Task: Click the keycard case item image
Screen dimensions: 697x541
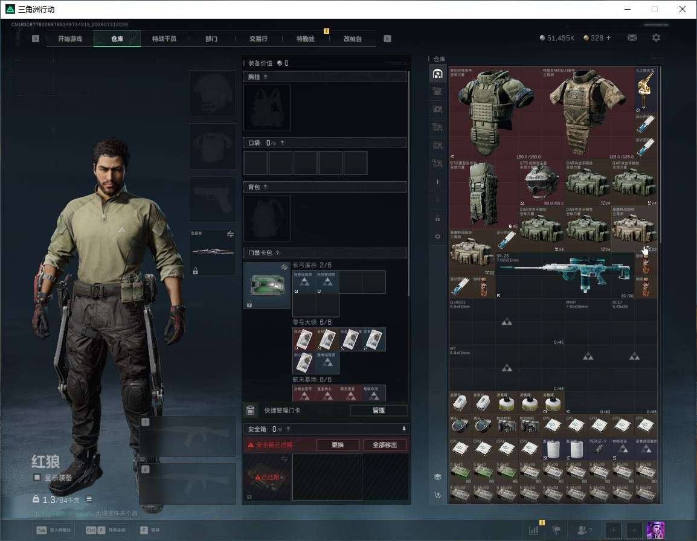Action: [267, 286]
